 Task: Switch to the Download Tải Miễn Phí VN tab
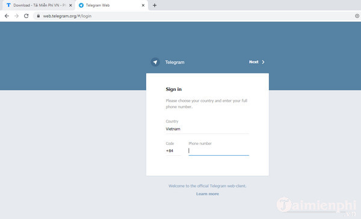38,5
